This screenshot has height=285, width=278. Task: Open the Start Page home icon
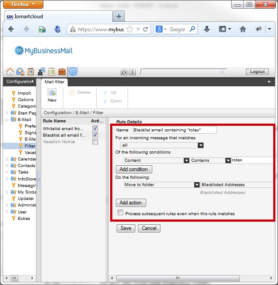9,72
